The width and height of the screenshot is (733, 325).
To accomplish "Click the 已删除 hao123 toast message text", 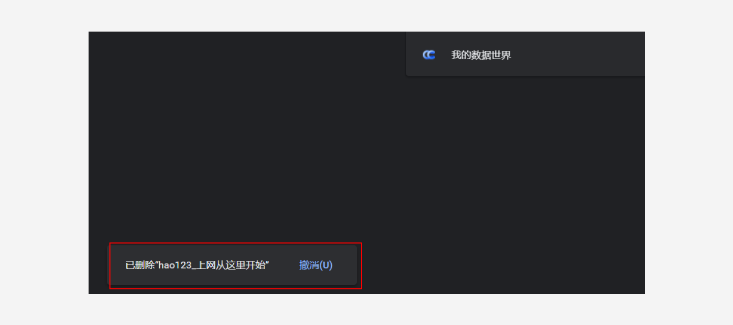I will 197,265.
